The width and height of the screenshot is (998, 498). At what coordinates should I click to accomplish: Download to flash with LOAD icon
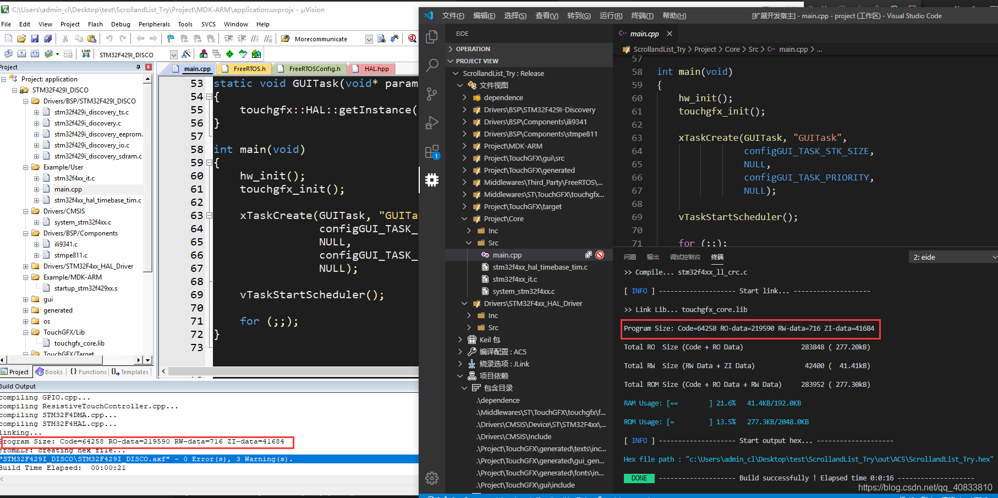point(86,54)
